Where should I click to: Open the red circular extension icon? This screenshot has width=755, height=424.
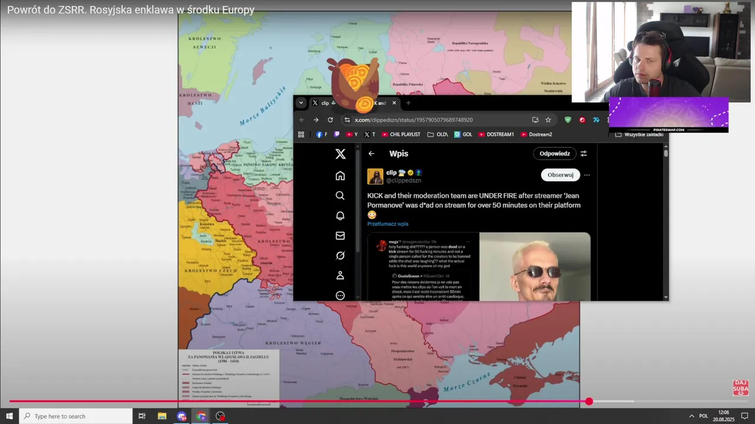pyautogui.click(x=582, y=120)
